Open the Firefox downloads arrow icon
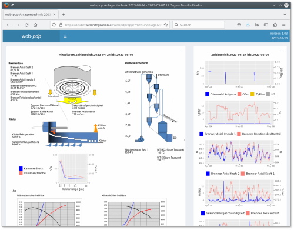This screenshot has width=294, height=230. pos(248,25)
